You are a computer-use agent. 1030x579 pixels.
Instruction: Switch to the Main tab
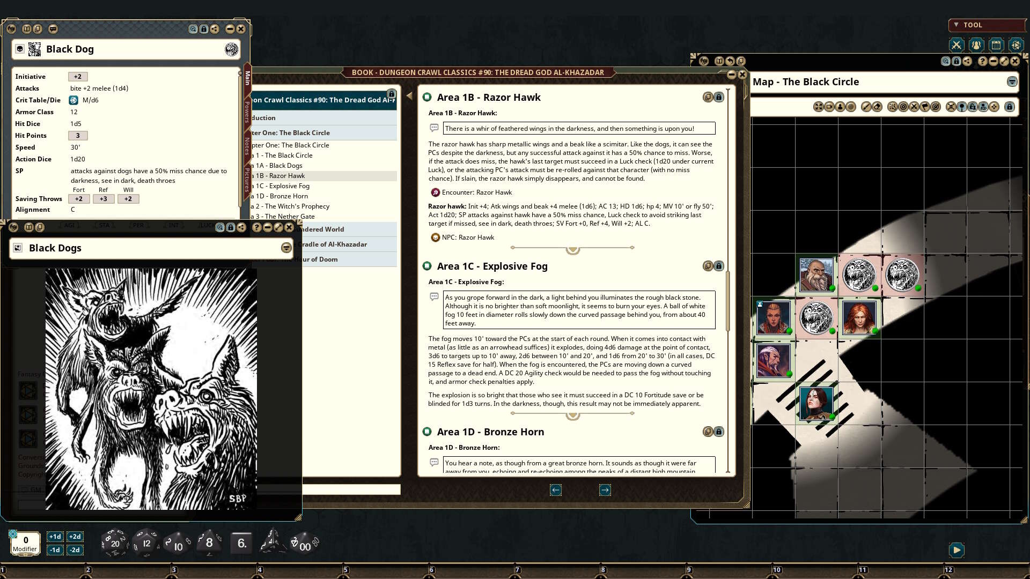click(247, 78)
